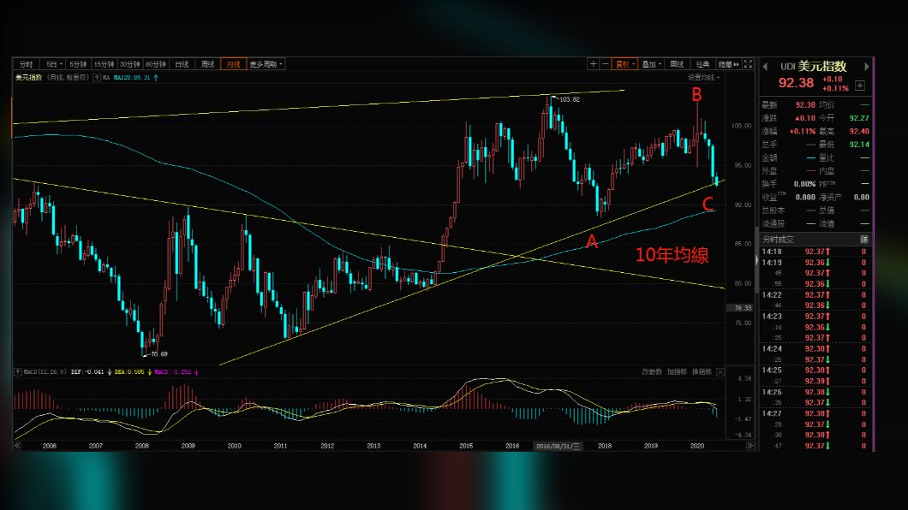Switch to 周线 weekly chart
The width and height of the screenshot is (908, 510).
point(208,64)
